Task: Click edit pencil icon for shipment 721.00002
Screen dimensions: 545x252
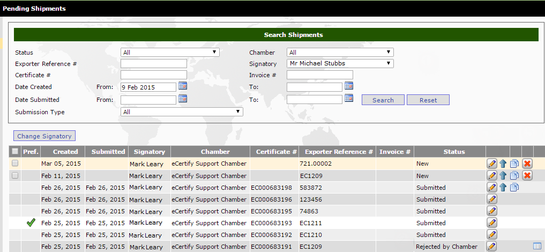Action: click(x=491, y=164)
